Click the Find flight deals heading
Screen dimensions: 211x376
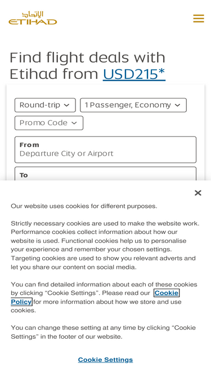click(88, 65)
